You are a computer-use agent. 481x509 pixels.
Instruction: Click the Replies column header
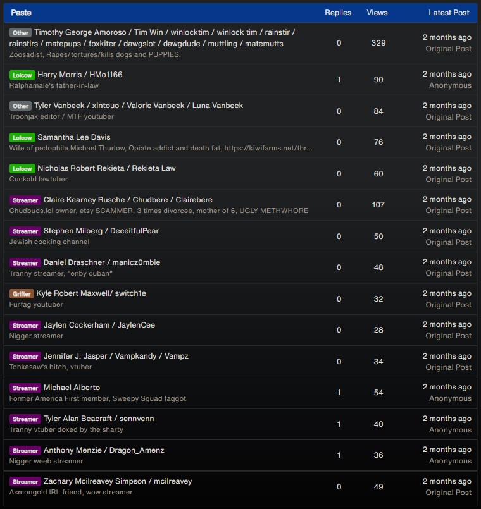coord(338,13)
